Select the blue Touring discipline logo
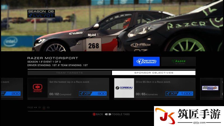This screenshot has width=224, height=126. pos(146,61)
